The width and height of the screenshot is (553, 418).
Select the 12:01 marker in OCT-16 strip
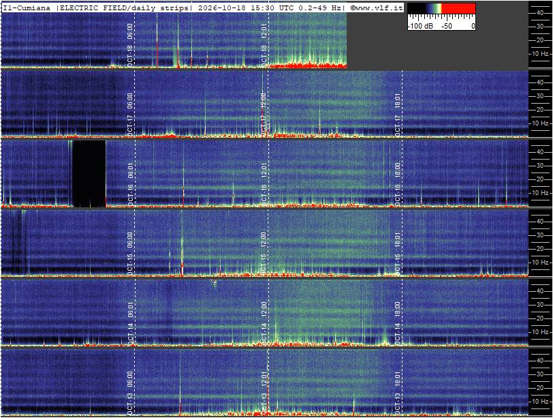pyautogui.click(x=264, y=170)
